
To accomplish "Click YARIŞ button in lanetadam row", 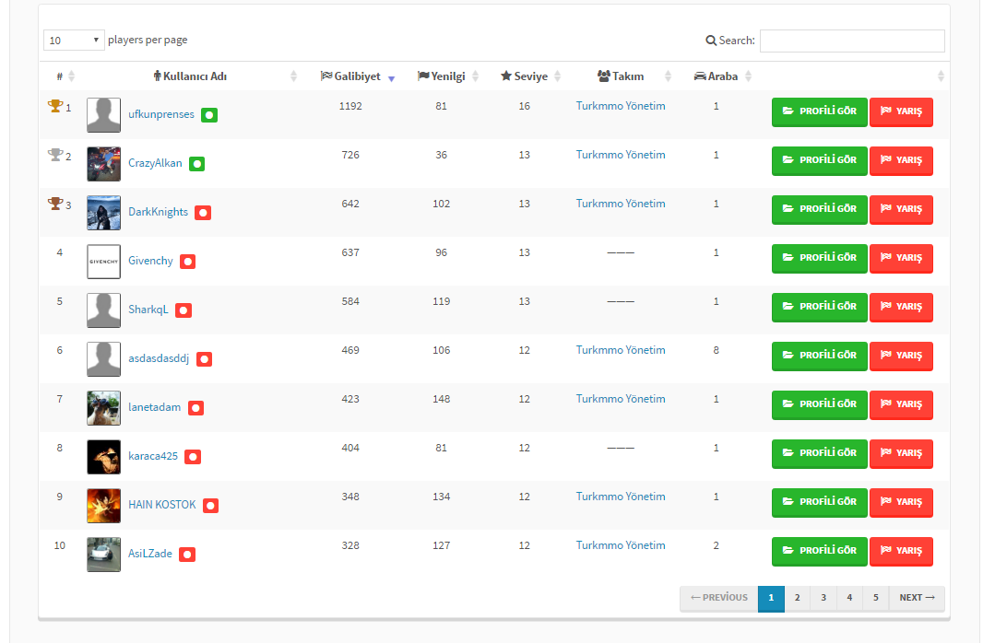I will point(901,404).
